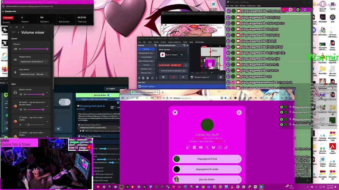
Task: Open a new Firefox tab
Action: pos(163,92)
